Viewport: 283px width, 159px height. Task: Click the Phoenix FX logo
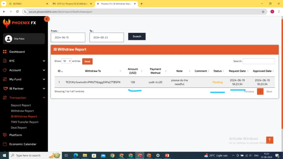(x=19, y=23)
